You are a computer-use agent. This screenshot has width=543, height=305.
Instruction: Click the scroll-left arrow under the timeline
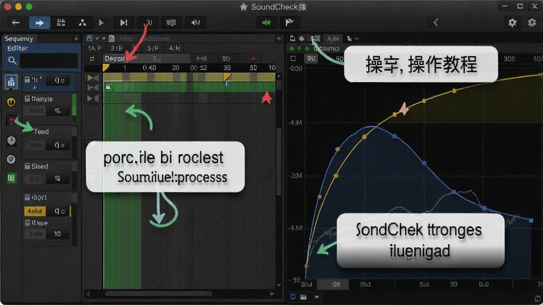pyautogui.click(x=89, y=294)
